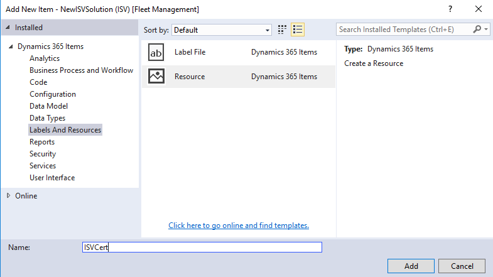493x277 pixels.
Task: Click 'Dynamics 365 Items' type in Label File row
Action: tap(284, 52)
